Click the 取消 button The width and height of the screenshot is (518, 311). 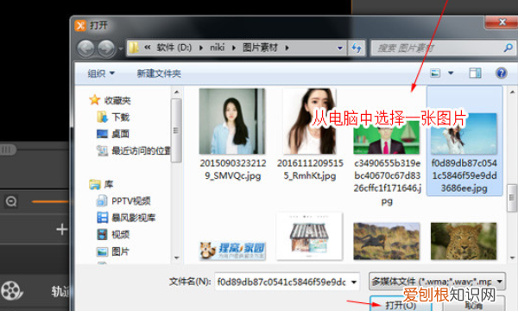point(474,304)
